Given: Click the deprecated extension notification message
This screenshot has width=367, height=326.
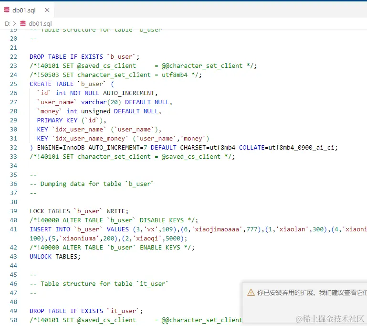Looking at the screenshot, I should pyautogui.click(x=312, y=293).
